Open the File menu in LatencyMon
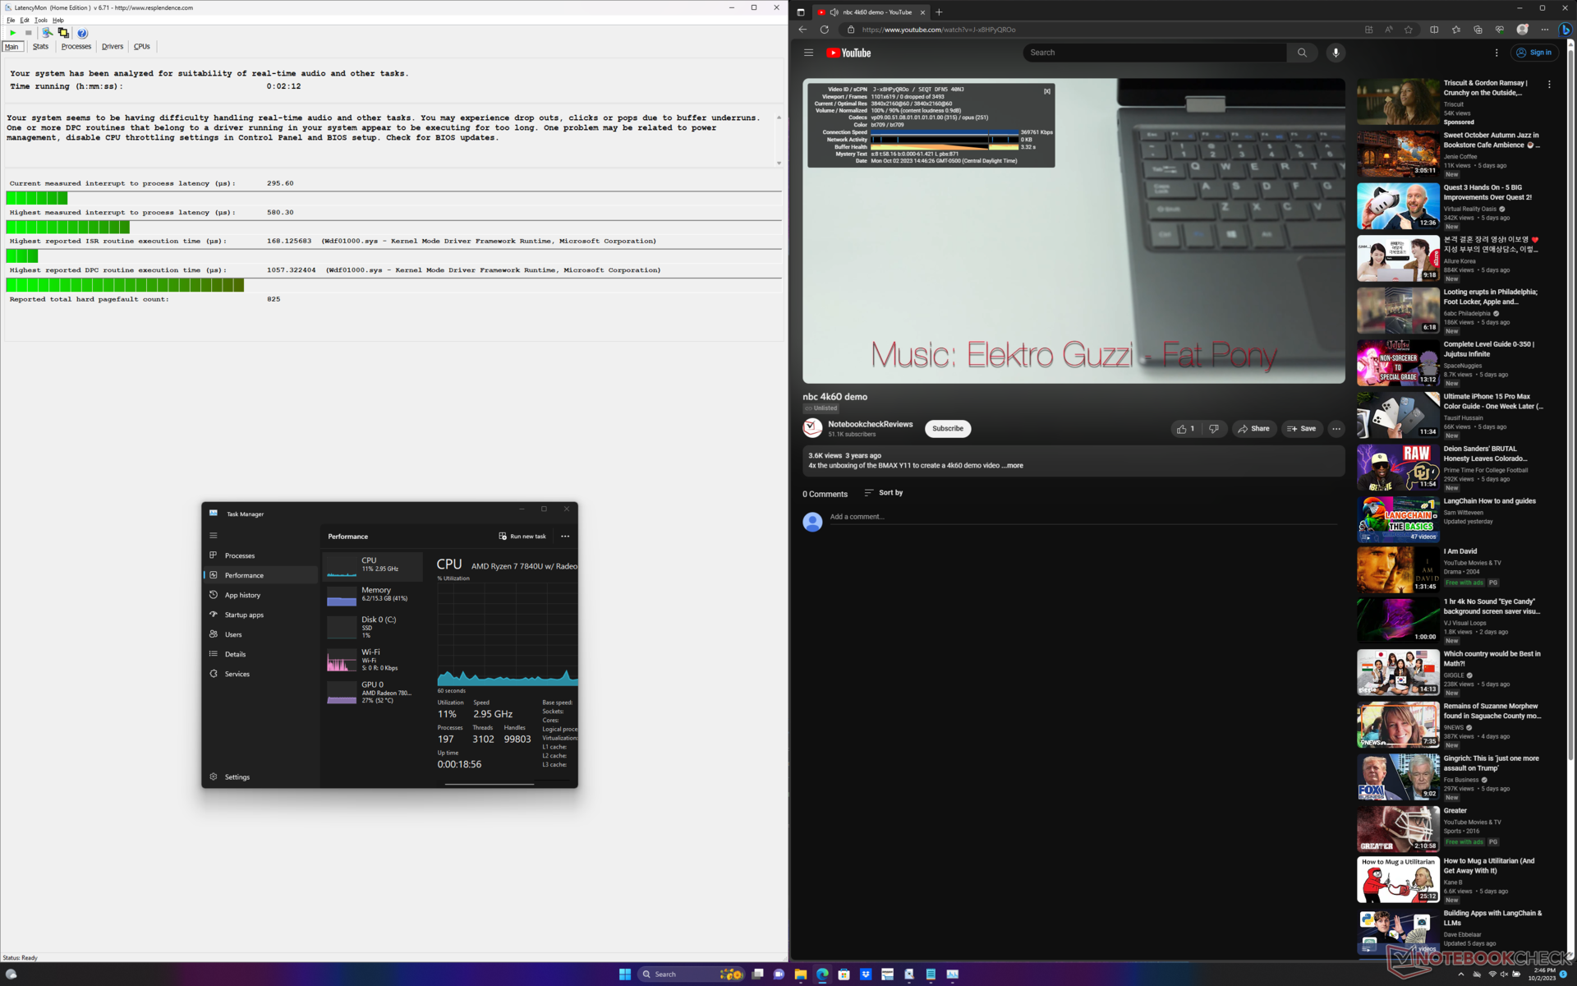Image resolution: width=1577 pixels, height=986 pixels. (11, 20)
